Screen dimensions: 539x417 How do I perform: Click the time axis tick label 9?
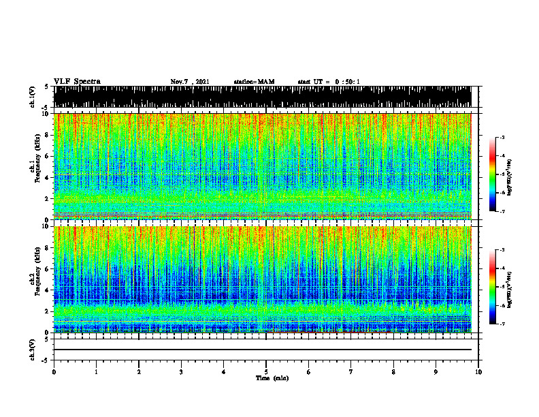[x=436, y=372]
